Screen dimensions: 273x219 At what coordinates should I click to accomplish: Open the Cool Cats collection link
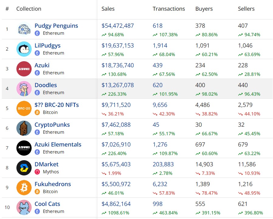pos(47,204)
